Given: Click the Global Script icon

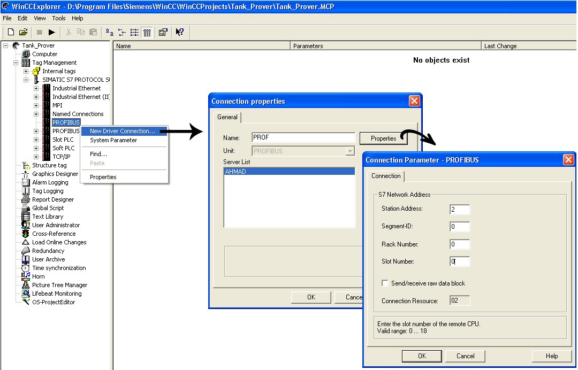Looking at the screenshot, I should click(26, 208).
